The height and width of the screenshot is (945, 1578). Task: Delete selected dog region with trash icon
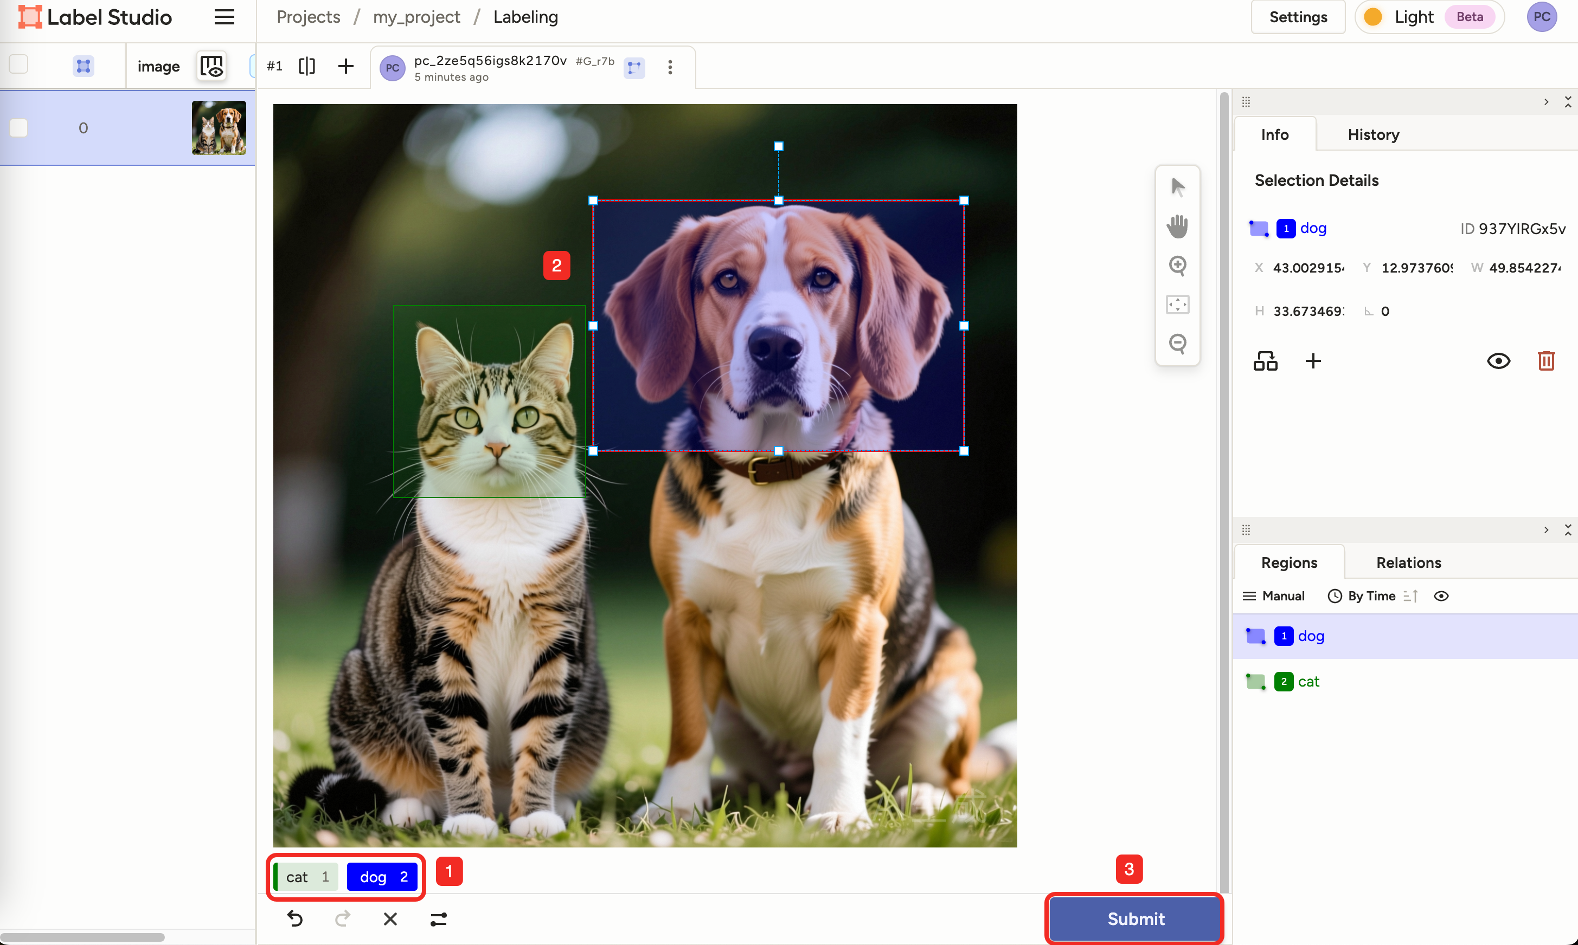click(x=1545, y=361)
